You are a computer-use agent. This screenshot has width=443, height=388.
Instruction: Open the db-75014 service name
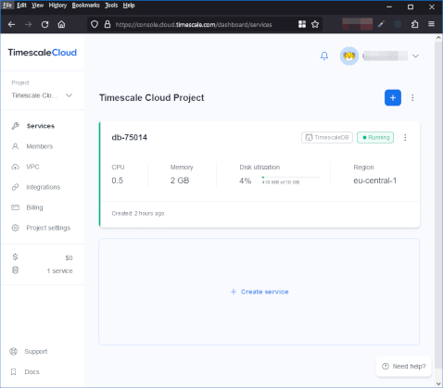point(129,137)
